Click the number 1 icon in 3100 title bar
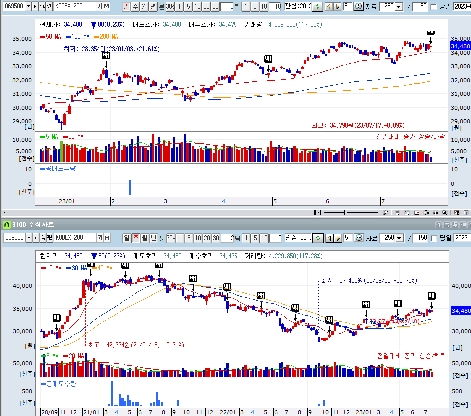471x416 pixels. pyautogui.click(x=439, y=225)
